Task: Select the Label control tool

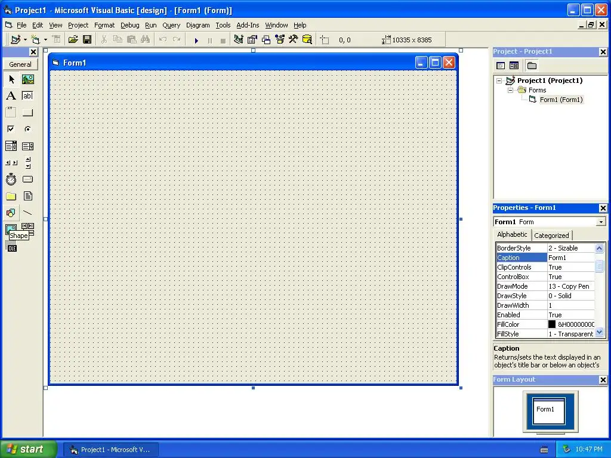Action: pyautogui.click(x=11, y=96)
